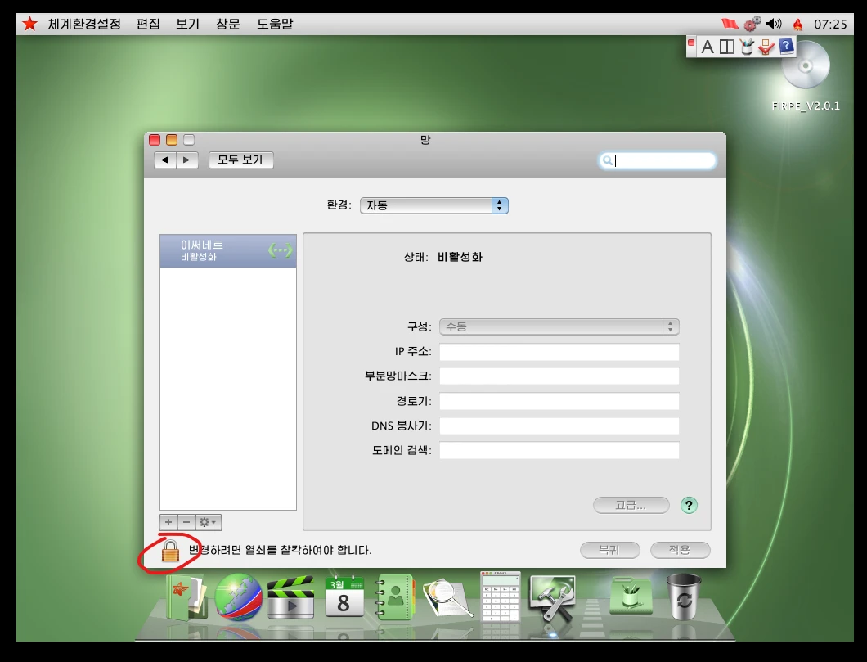Click the 모두 보기 show all button

click(240, 160)
